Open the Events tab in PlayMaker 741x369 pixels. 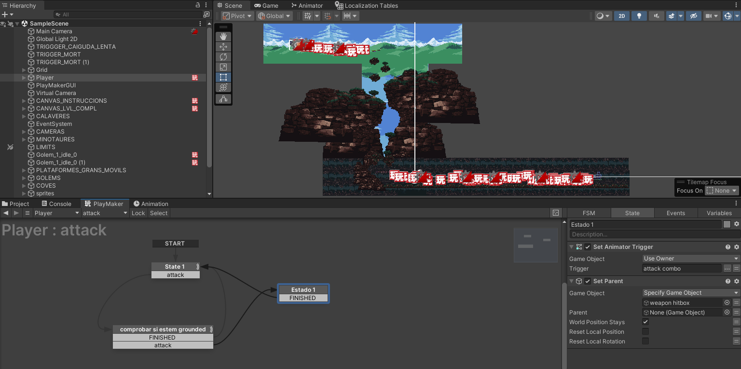click(675, 213)
